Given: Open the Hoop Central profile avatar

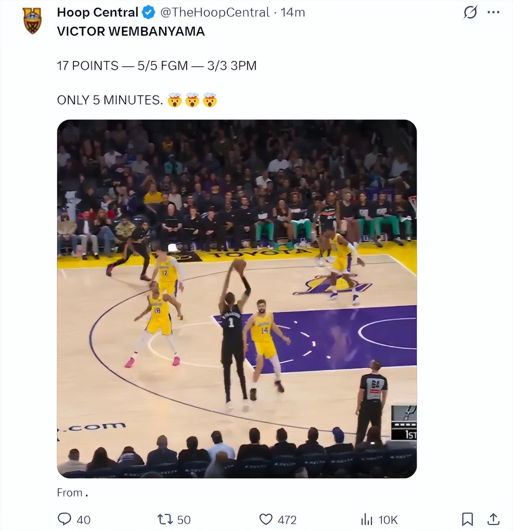Looking at the screenshot, I should pyautogui.click(x=32, y=21).
